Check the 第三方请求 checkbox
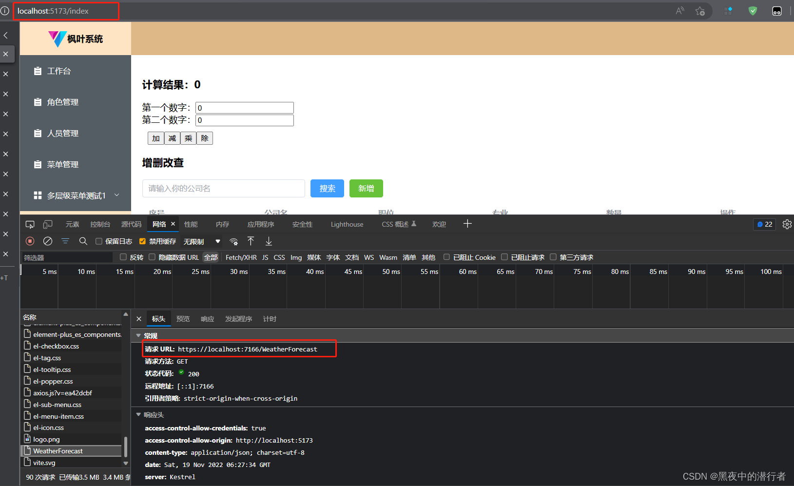 pyautogui.click(x=553, y=257)
